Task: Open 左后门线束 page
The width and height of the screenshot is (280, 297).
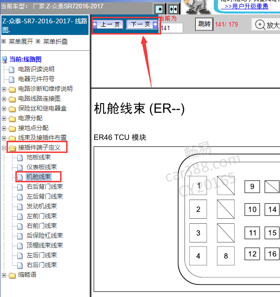Action: click(x=41, y=255)
